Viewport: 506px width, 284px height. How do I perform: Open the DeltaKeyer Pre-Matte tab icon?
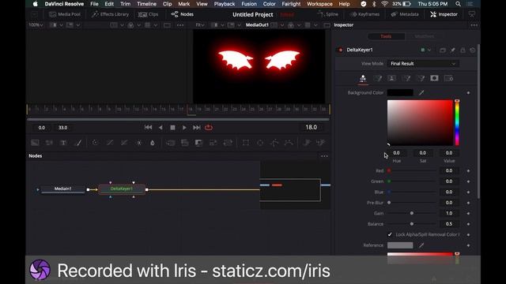tap(377, 78)
